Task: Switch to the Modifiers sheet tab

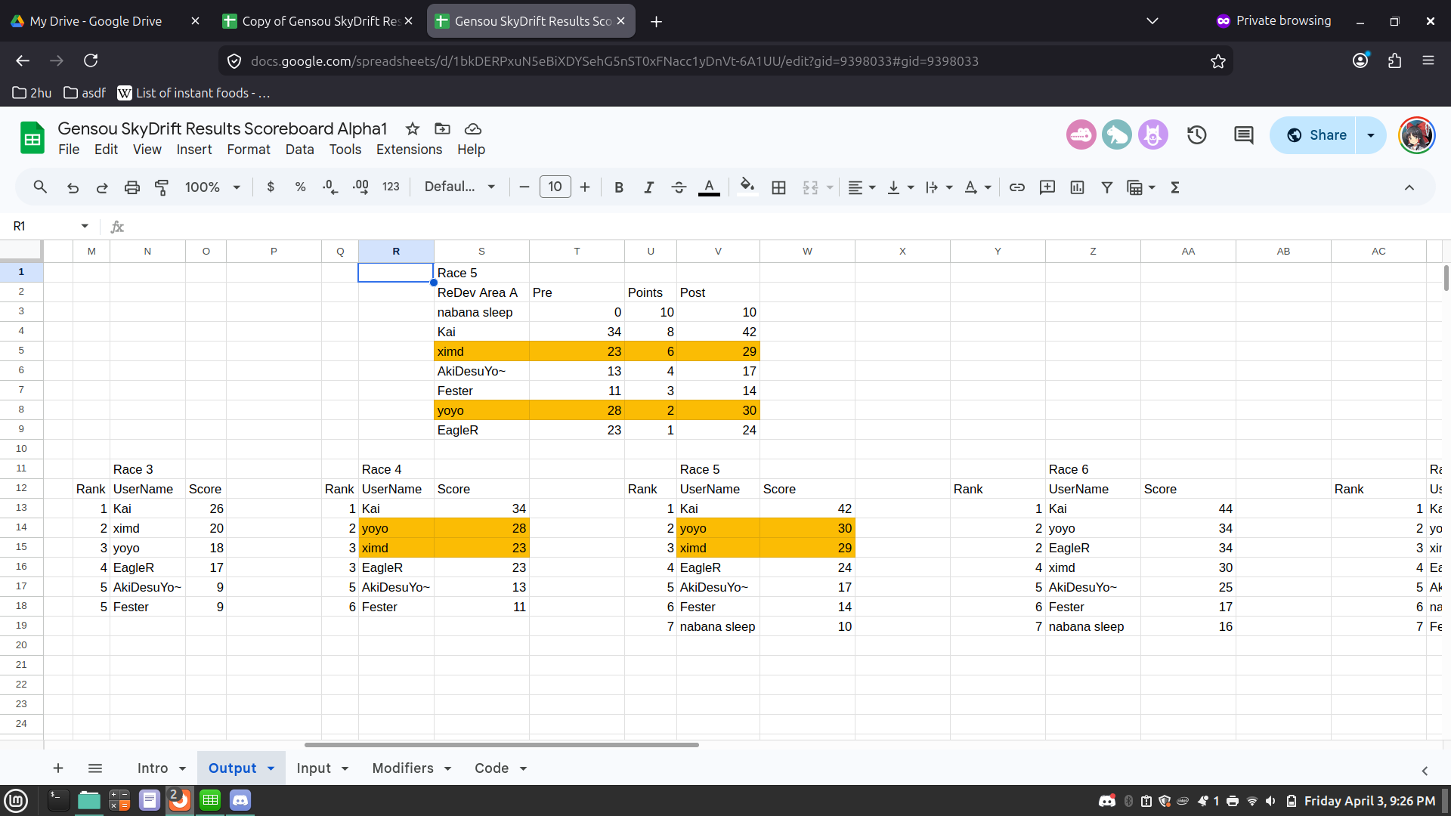Action: coord(403,768)
